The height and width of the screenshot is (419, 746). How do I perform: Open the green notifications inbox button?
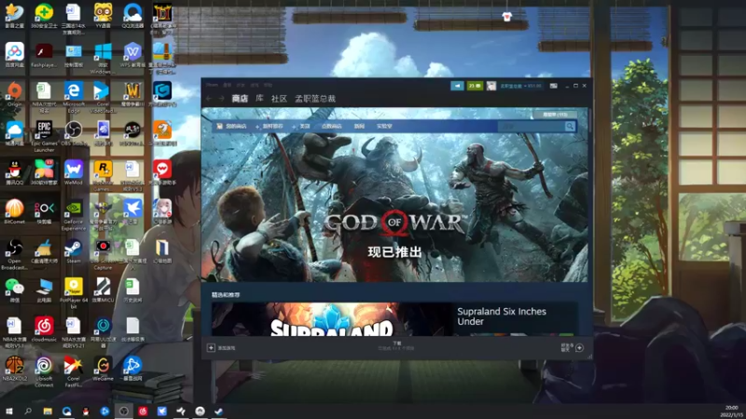[x=475, y=86]
